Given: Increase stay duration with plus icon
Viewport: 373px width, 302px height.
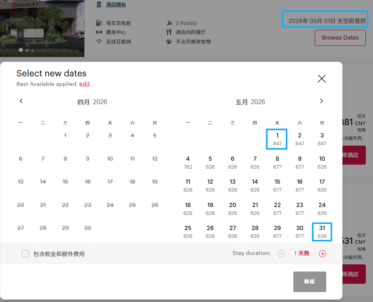Looking at the screenshot, I should point(323,254).
